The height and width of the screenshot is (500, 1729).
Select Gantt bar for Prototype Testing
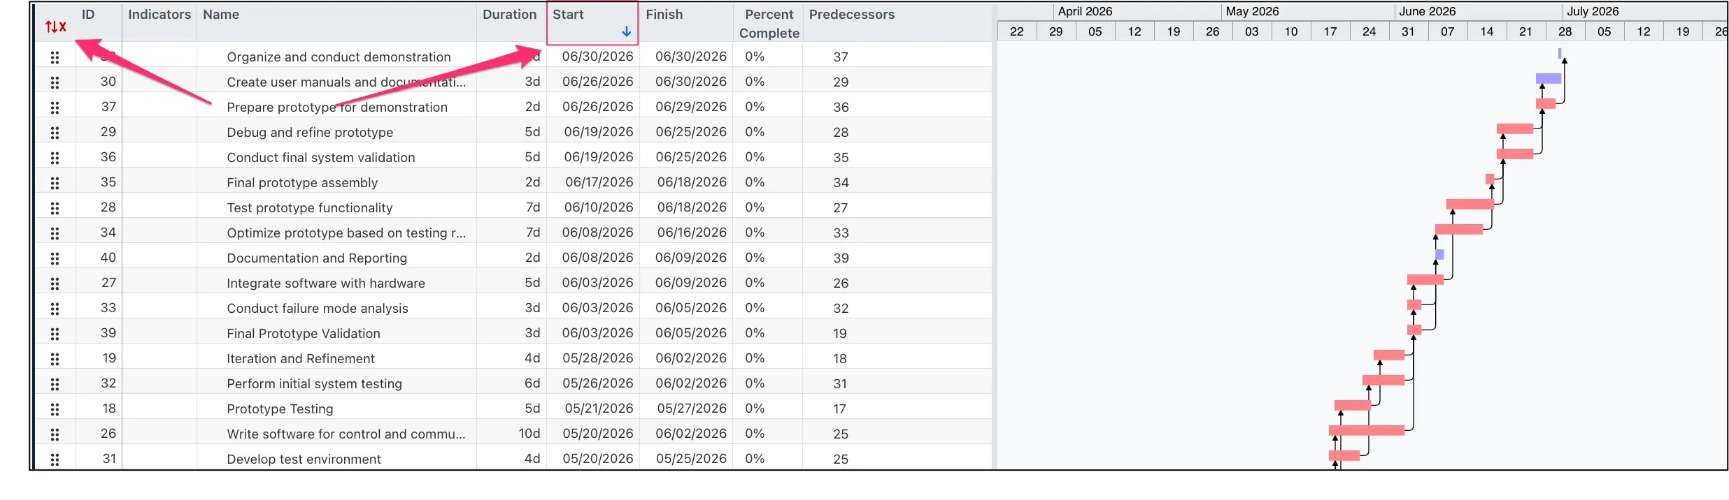(1353, 406)
